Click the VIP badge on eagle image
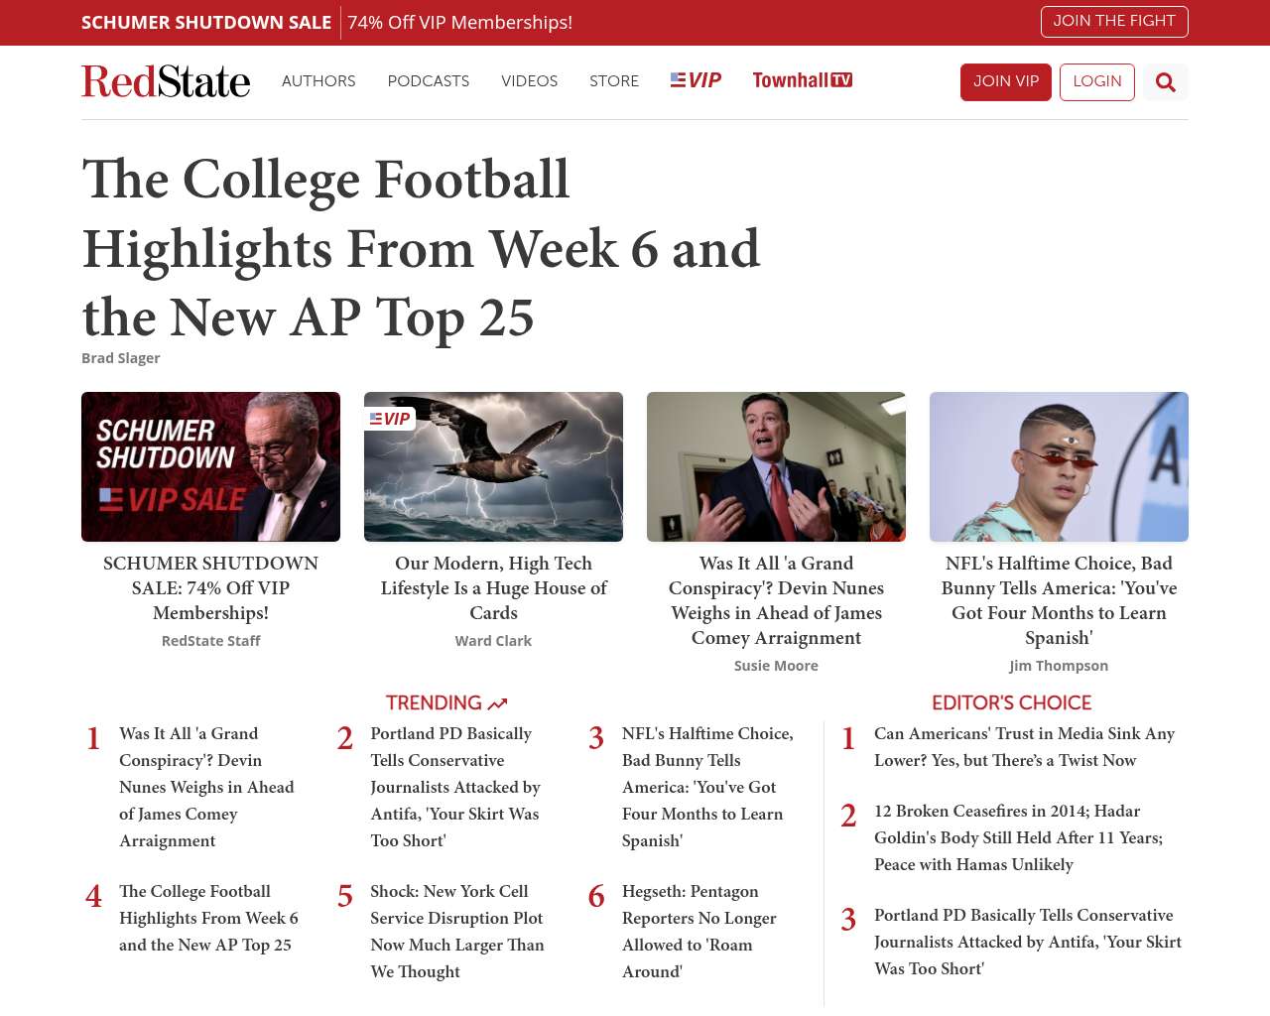The width and height of the screenshot is (1270, 1016). point(390,419)
